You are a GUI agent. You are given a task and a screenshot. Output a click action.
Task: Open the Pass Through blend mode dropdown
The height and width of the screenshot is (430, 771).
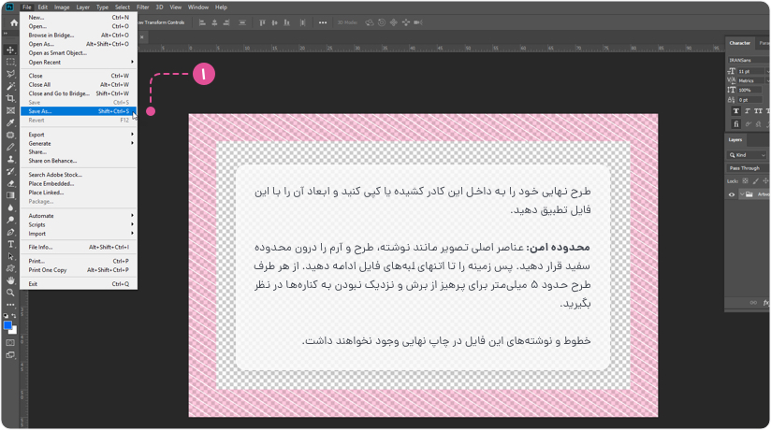[747, 168]
